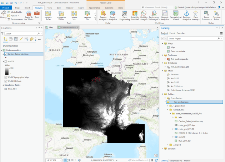Select List By Editing pencil icon

coord(21,39)
